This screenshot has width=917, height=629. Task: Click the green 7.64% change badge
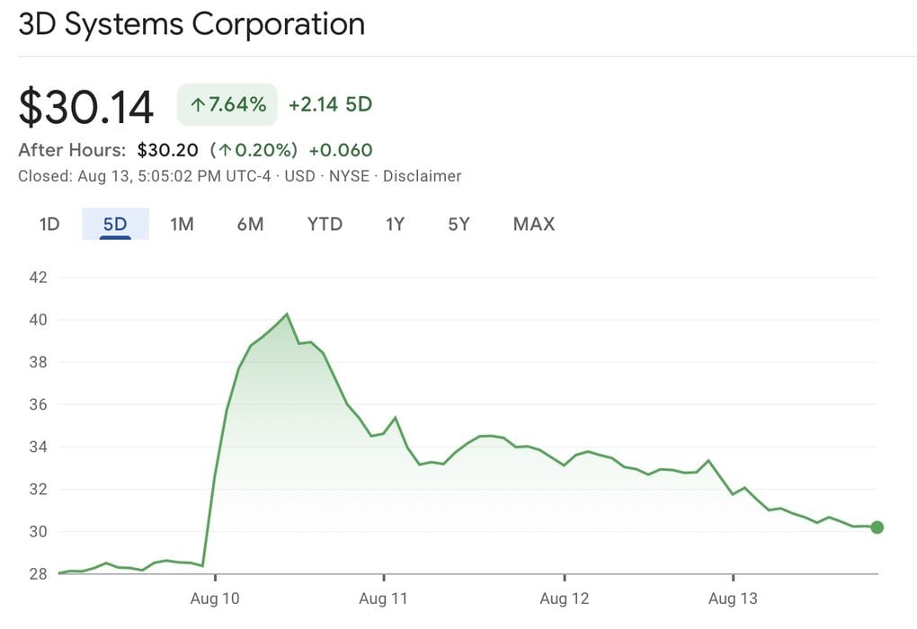pos(227,104)
